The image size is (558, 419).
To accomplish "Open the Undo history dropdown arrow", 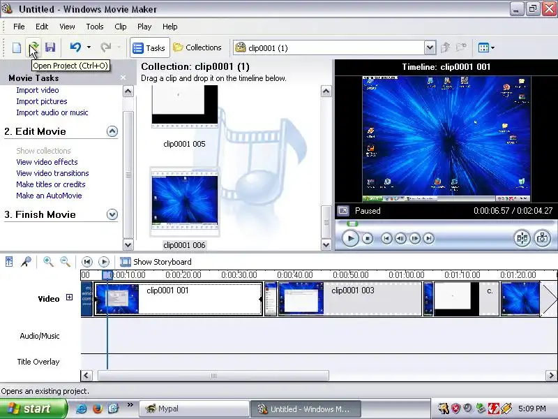I will pos(89,47).
